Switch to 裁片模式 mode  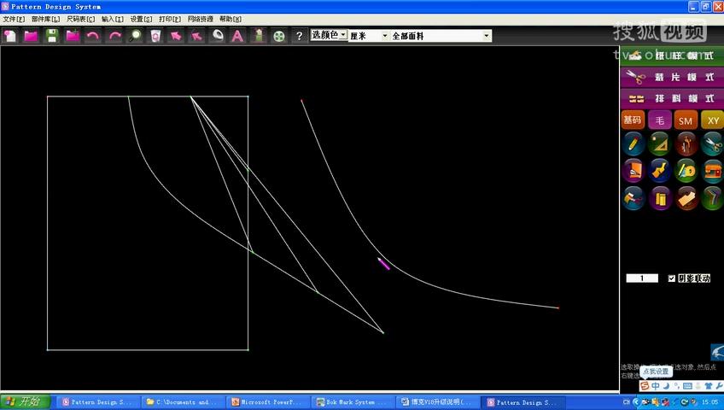tap(672, 77)
